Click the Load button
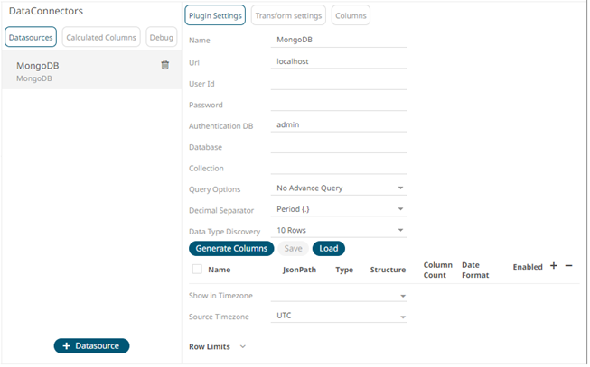Viewport: 590px width, 367px height. point(328,249)
